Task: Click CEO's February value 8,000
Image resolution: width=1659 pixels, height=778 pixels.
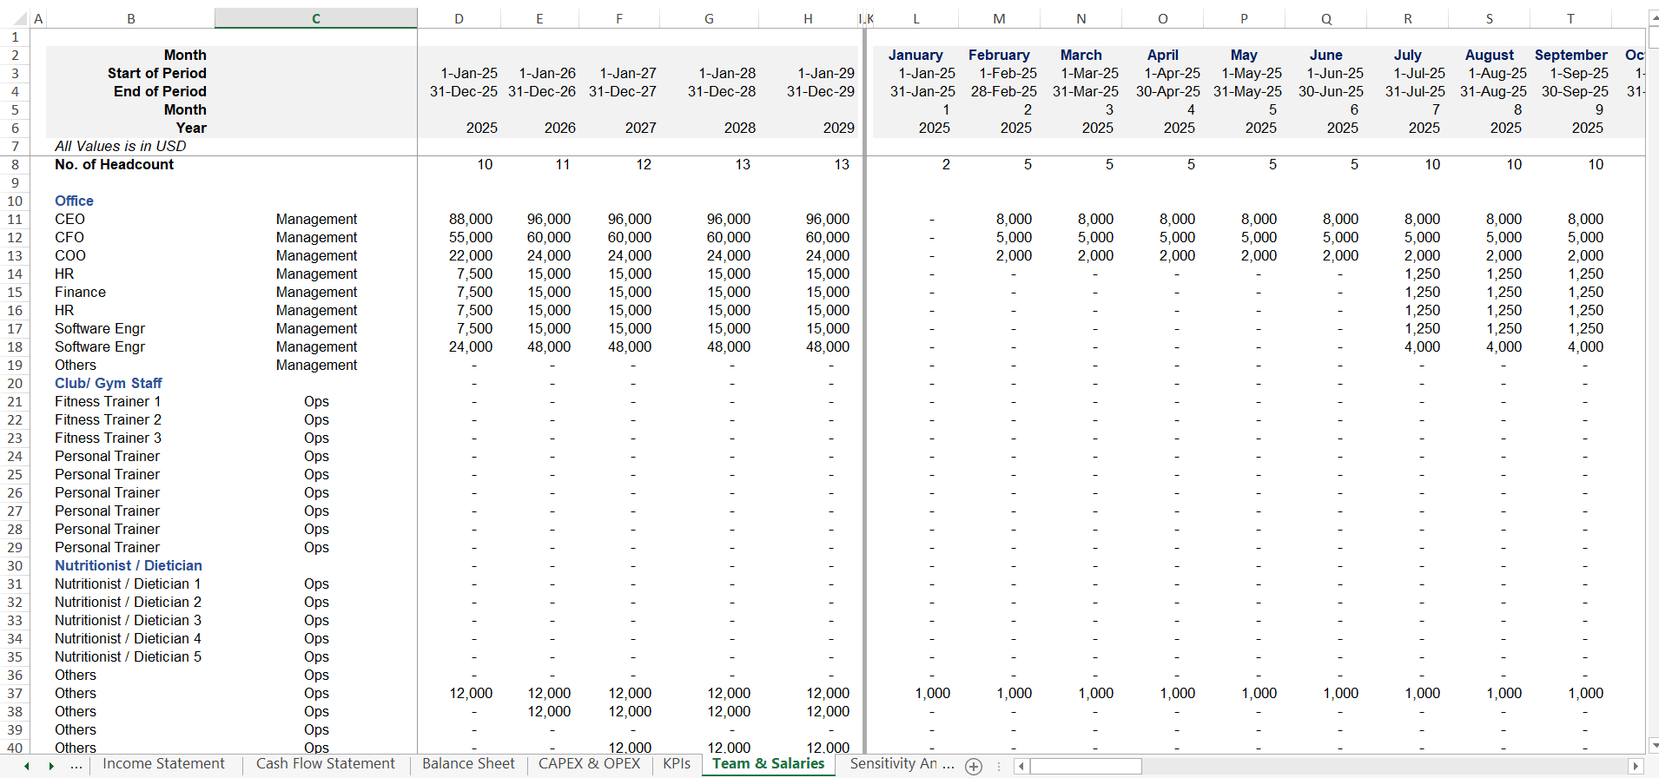Action: click(x=1014, y=219)
